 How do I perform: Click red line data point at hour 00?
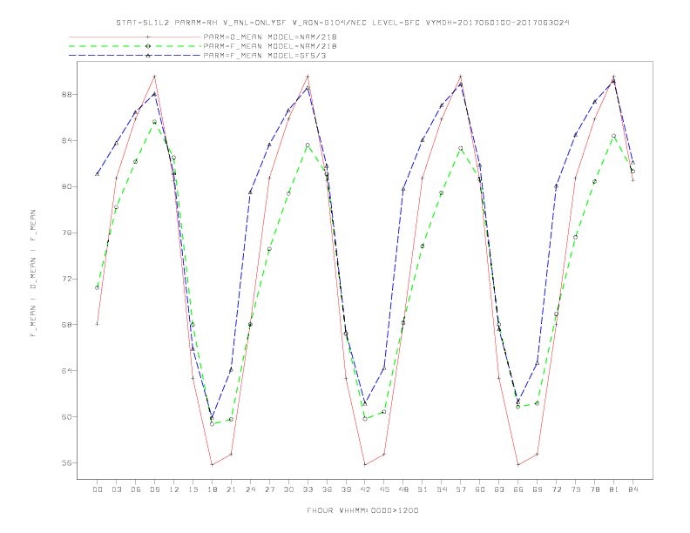click(98, 324)
